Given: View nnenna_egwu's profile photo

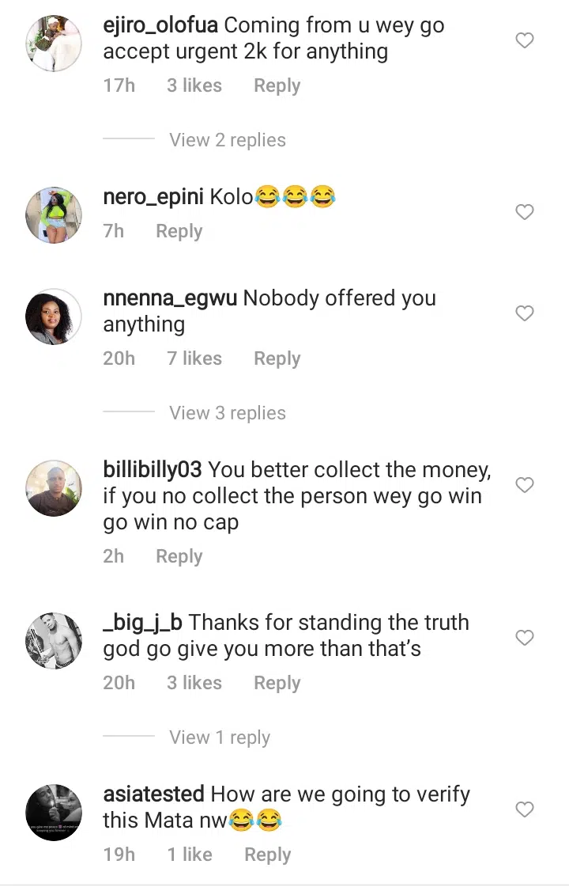Looking at the screenshot, I should pos(54,317).
